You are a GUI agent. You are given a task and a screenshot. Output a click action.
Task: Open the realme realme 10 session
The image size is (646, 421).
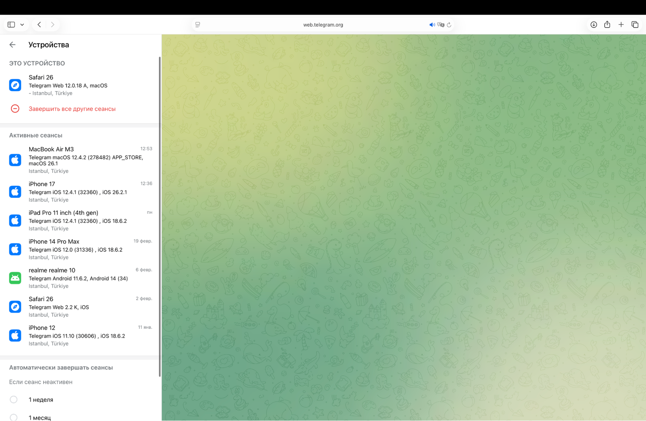(x=80, y=278)
